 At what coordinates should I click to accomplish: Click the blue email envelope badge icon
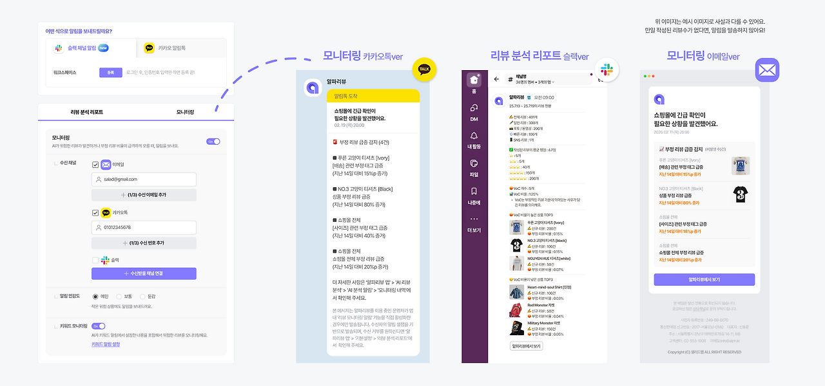point(767,70)
